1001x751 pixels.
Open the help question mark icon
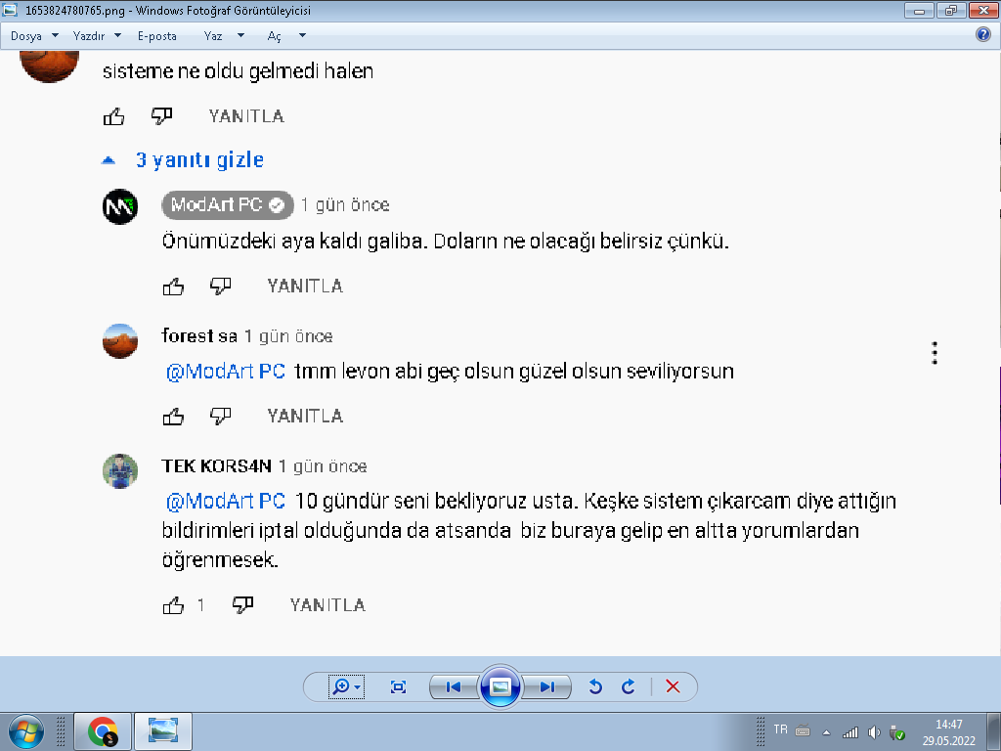983,34
